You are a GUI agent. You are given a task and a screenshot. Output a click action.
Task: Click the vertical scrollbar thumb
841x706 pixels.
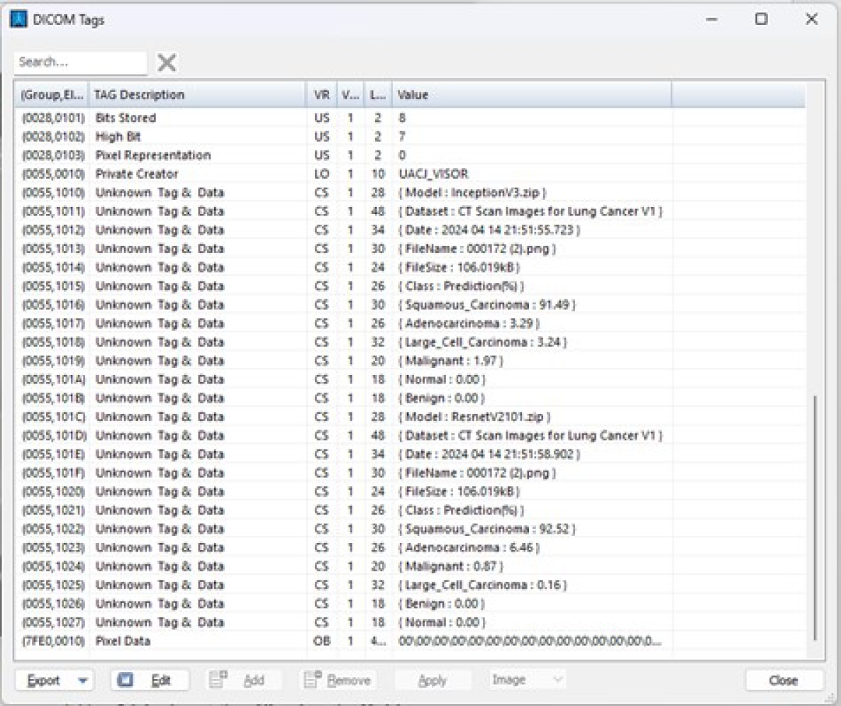click(815, 517)
